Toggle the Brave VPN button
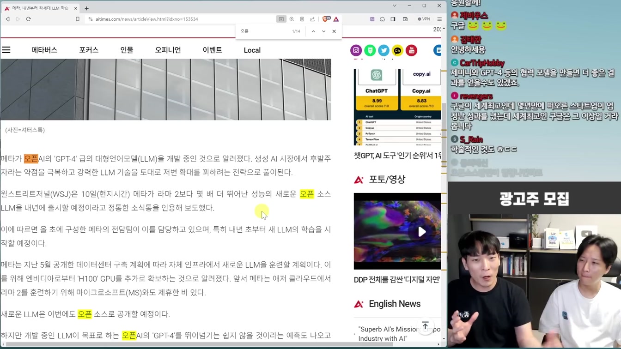 point(424,19)
